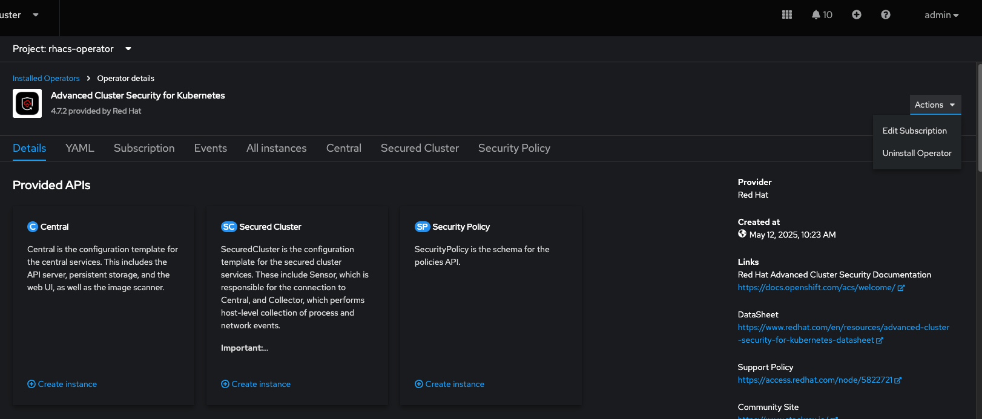Click 'Red Hat Advanced Cluster Security Documentation' label
Screen dimensions: 982x419
[x=834, y=274]
